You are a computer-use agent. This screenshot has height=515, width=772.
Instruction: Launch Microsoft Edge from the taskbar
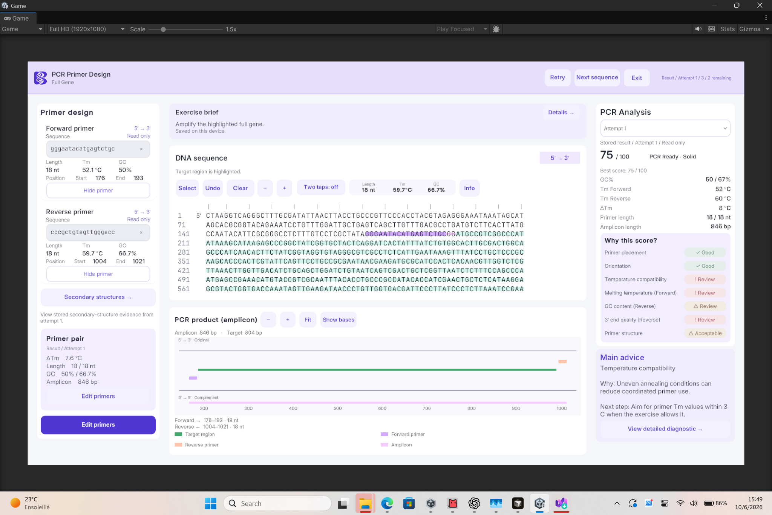[x=387, y=503]
